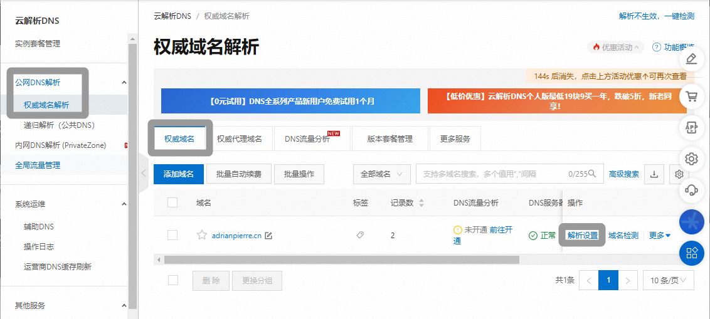Open the shopping cart floating icon
The height and width of the screenshot is (319, 710).
[x=692, y=97]
